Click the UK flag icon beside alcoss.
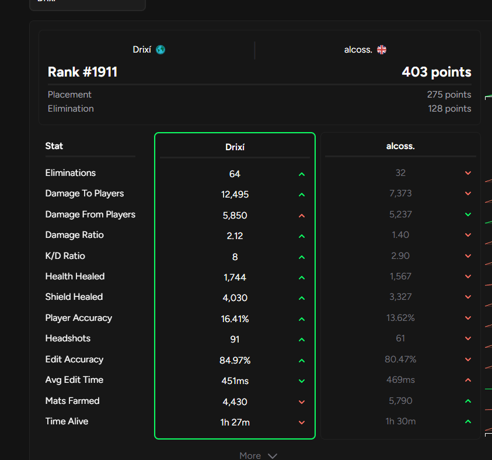Viewport: 492px width, 460px height. pos(382,50)
